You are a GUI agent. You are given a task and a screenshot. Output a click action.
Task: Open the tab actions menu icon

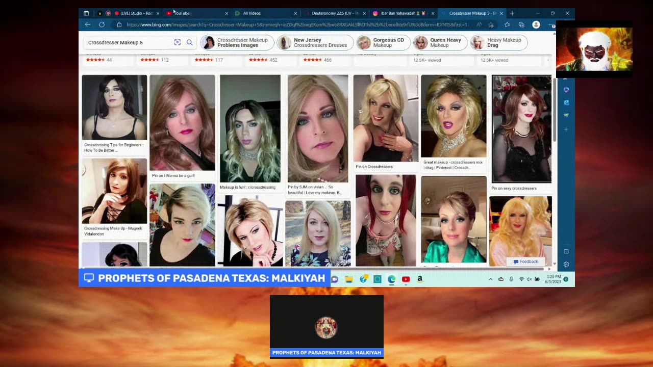86,13
